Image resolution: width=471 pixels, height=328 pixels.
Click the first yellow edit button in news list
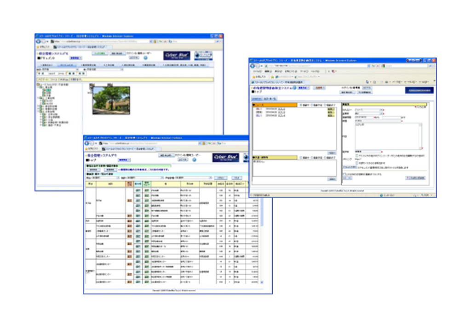pyautogui.click(x=331, y=109)
